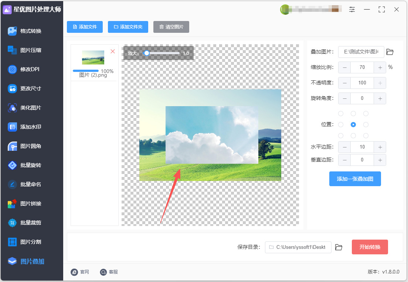The width and height of the screenshot is (408, 282).
Task: Click the 放大 zoom slider handle
Action: 147,53
